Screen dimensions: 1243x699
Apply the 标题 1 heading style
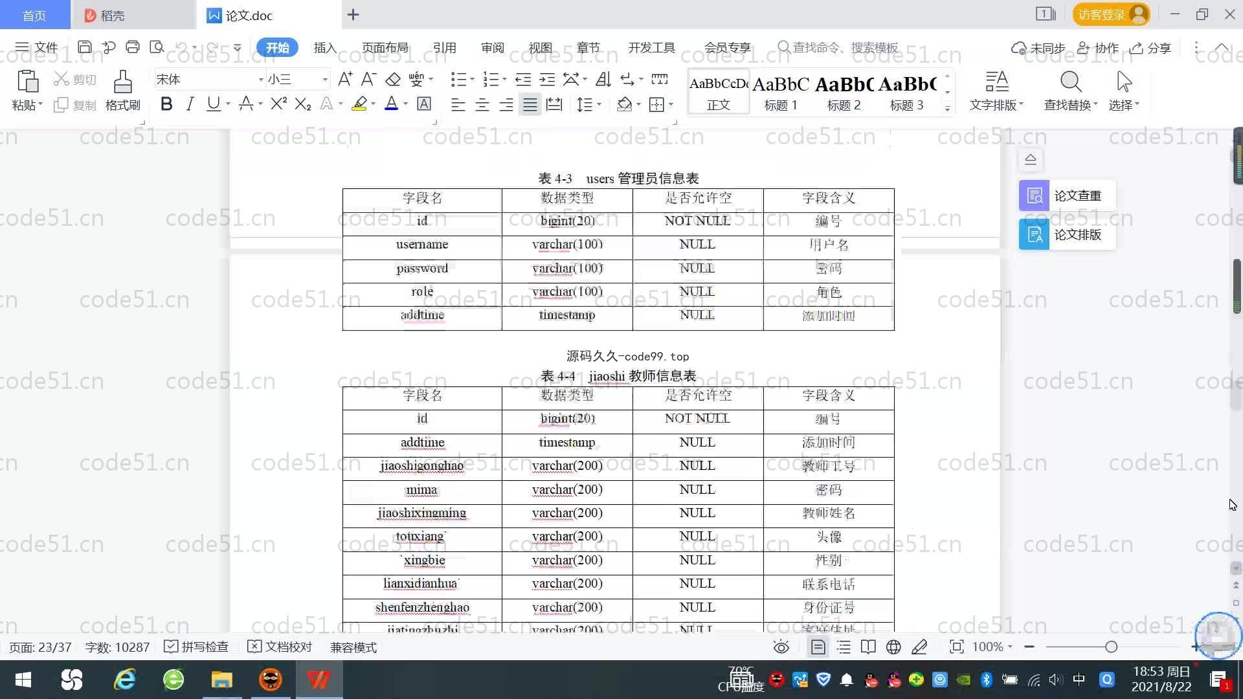coord(781,92)
